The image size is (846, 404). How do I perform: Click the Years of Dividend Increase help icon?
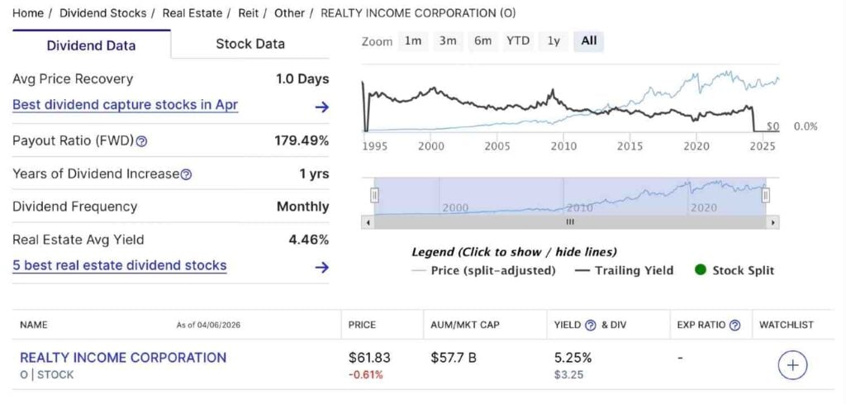pyautogui.click(x=186, y=174)
